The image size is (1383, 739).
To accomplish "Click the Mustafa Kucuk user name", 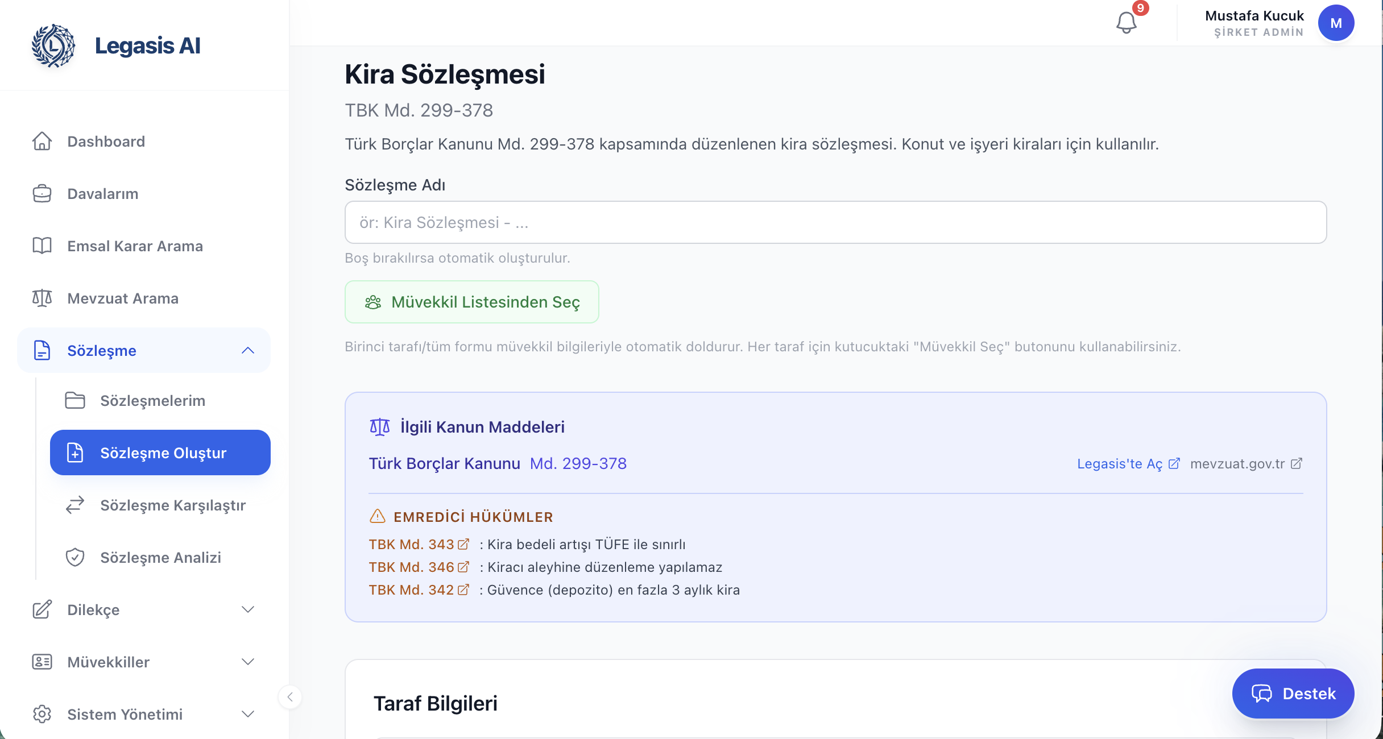I will 1254,15.
